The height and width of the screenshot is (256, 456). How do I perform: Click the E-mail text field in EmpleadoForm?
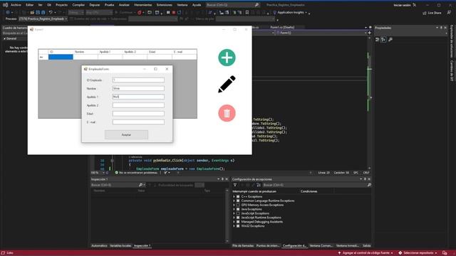[138, 122]
